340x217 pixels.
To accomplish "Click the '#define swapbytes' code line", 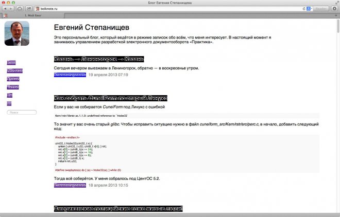I will pos(88,170).
